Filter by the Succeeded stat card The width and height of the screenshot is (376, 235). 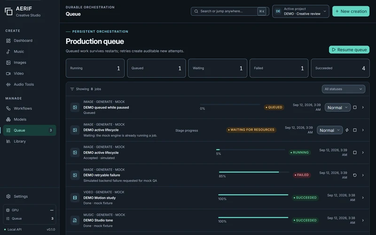[x=340, y=68]
